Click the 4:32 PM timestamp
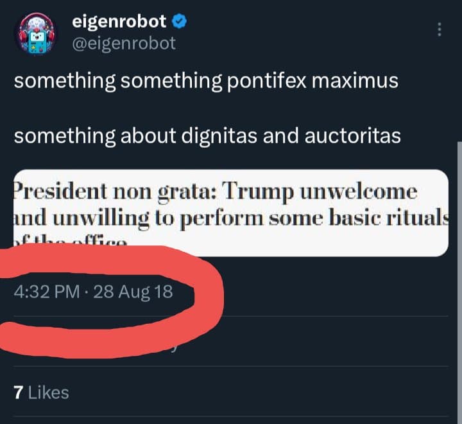This screenshot has width=462, height=424. (46, 291)
